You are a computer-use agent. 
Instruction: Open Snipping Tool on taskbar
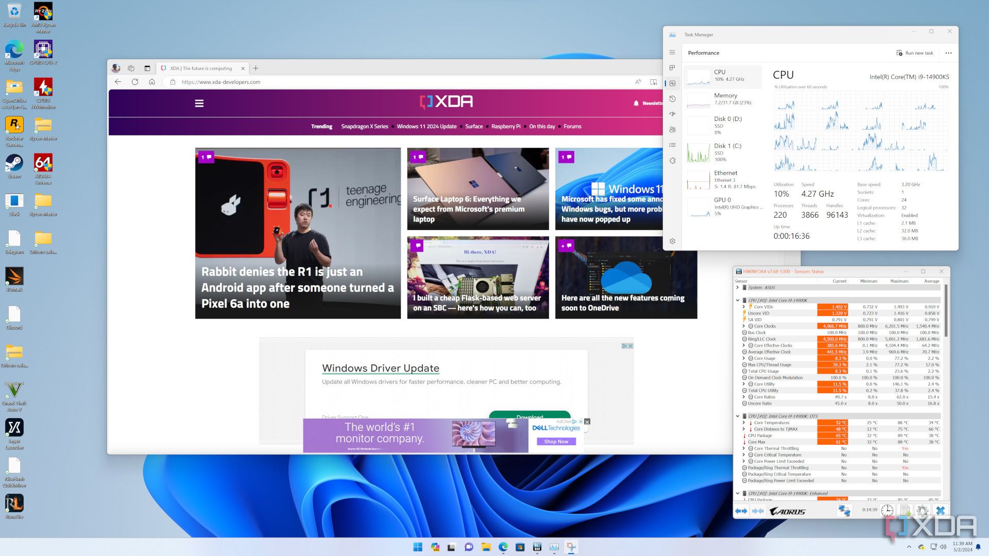pos(571,547)
